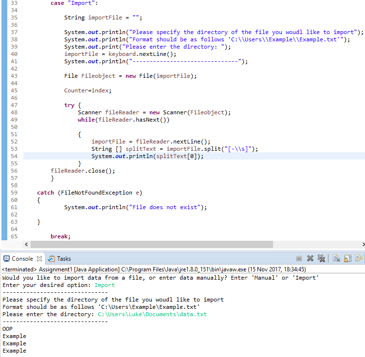Clear the console output
Viewport: 365px width, 357px height.
coord(336,258)
